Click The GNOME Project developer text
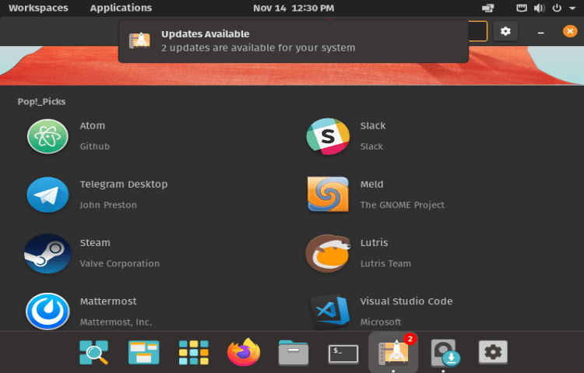Screen dimensions: 584x373 coord(403,205)
